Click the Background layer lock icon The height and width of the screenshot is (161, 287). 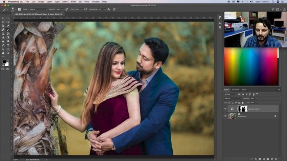275,116
